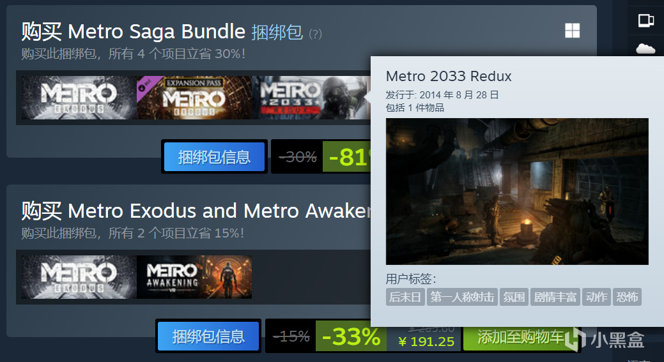Open Metro 2033 Redux thumbnail

pos(311,98)
